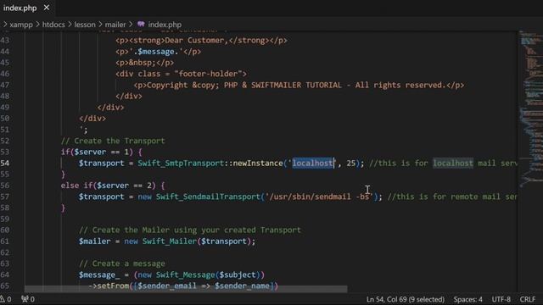543x305 pixels.
Task: Open the lesson breadcrumb folder
Action: (85, 25)
